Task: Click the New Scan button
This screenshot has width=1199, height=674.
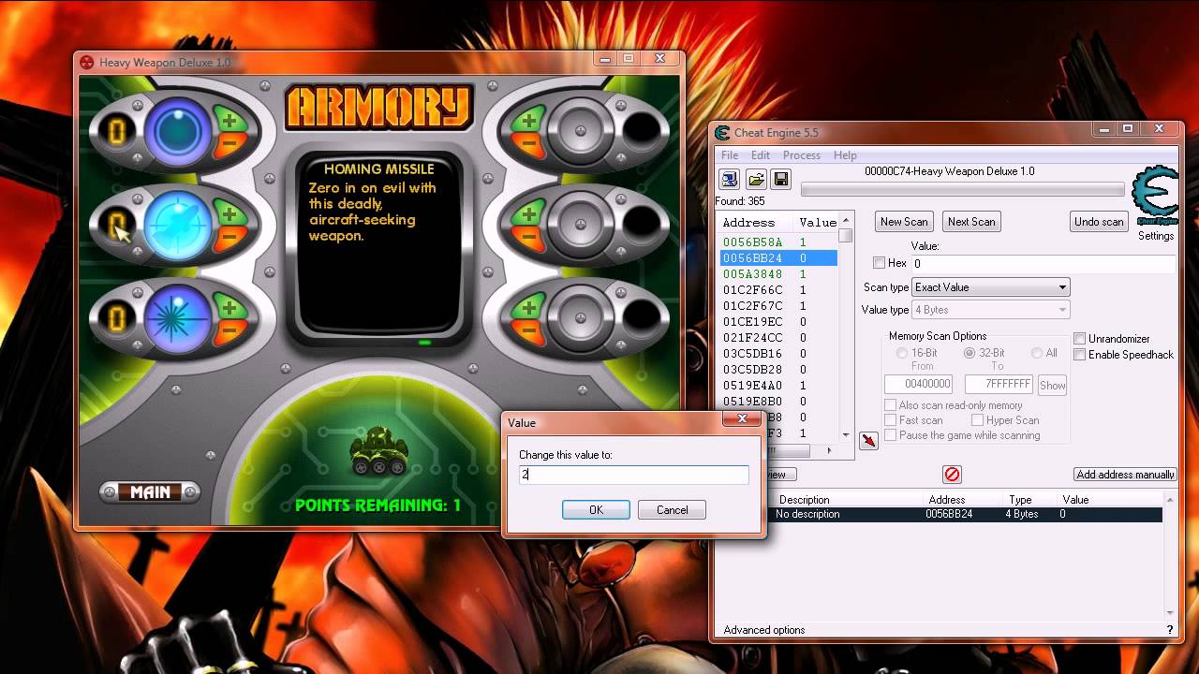Action: point(904,222)
